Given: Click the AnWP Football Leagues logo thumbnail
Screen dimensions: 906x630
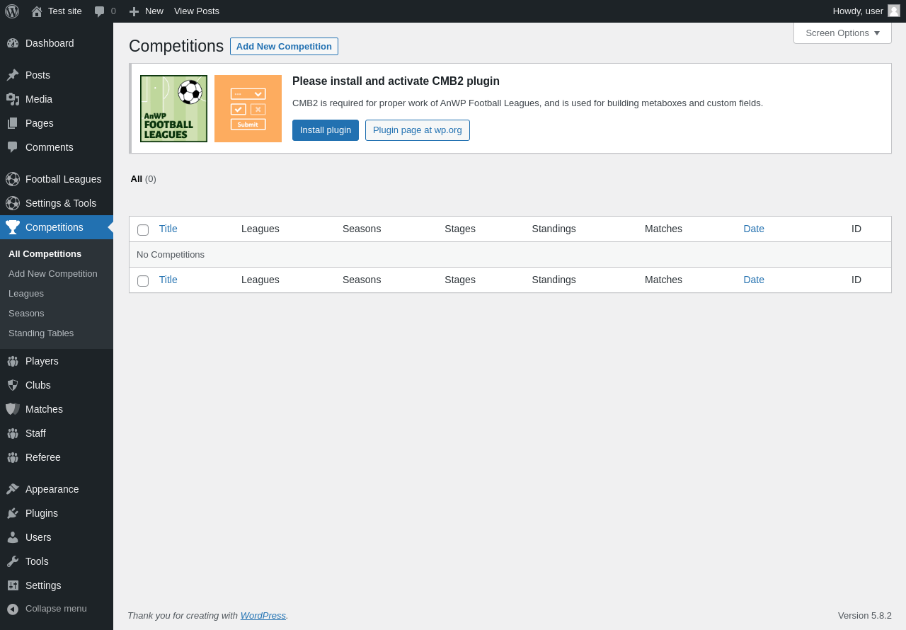Looking at the screenshot, I should 174,108.
